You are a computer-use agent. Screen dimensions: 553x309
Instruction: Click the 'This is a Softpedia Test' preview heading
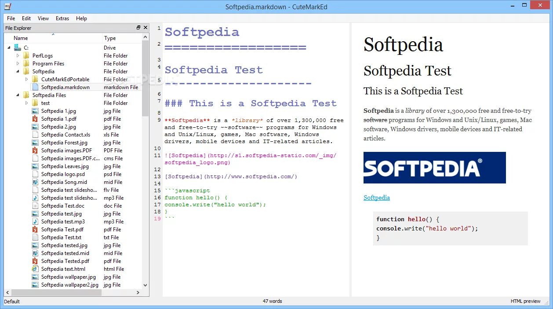413,91
